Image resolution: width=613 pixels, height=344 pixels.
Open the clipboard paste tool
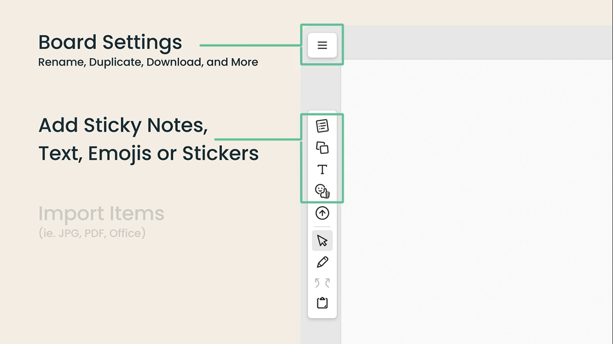coord(322,302)
